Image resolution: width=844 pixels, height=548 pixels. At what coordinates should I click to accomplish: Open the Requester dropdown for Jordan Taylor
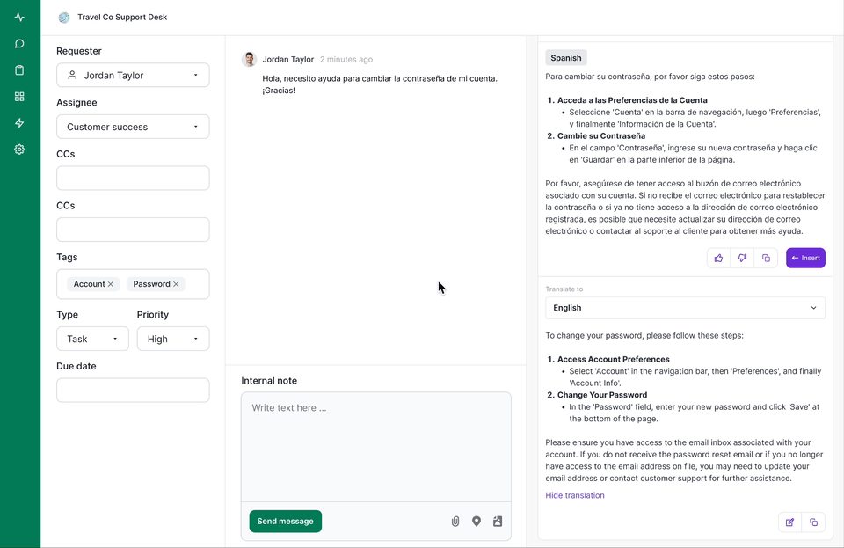[x=132, y=75]
